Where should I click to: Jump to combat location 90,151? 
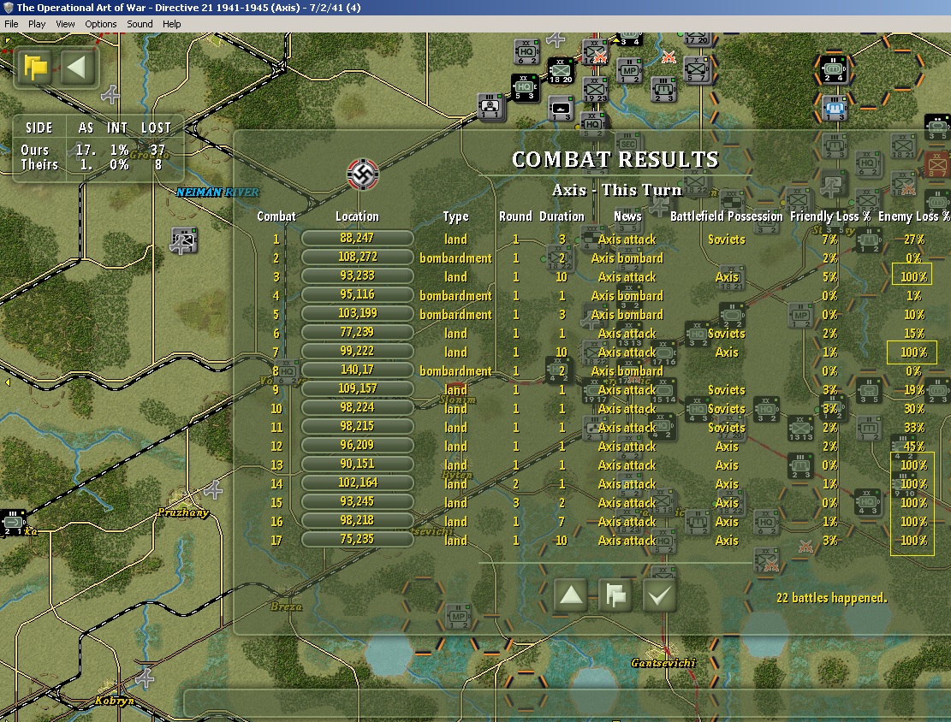click(x=357, y=464)
